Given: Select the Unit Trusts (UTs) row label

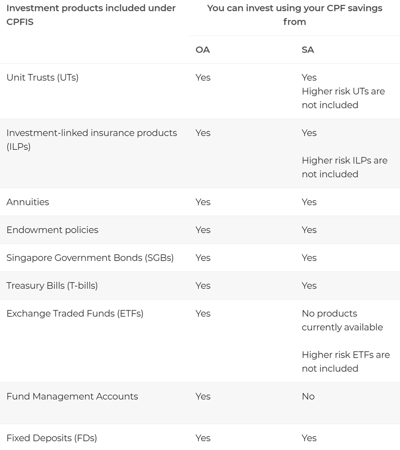Looking at the screenshot, I should point(42,77).
